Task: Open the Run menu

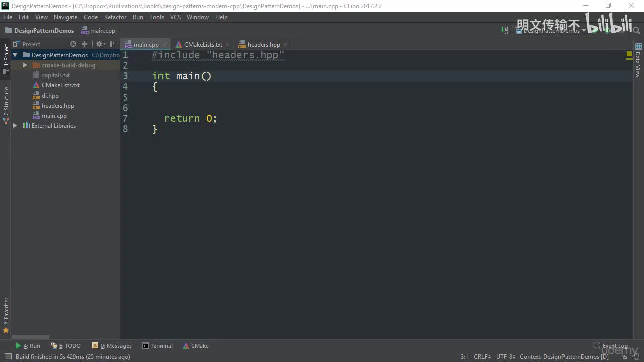Action: (138, 17)
